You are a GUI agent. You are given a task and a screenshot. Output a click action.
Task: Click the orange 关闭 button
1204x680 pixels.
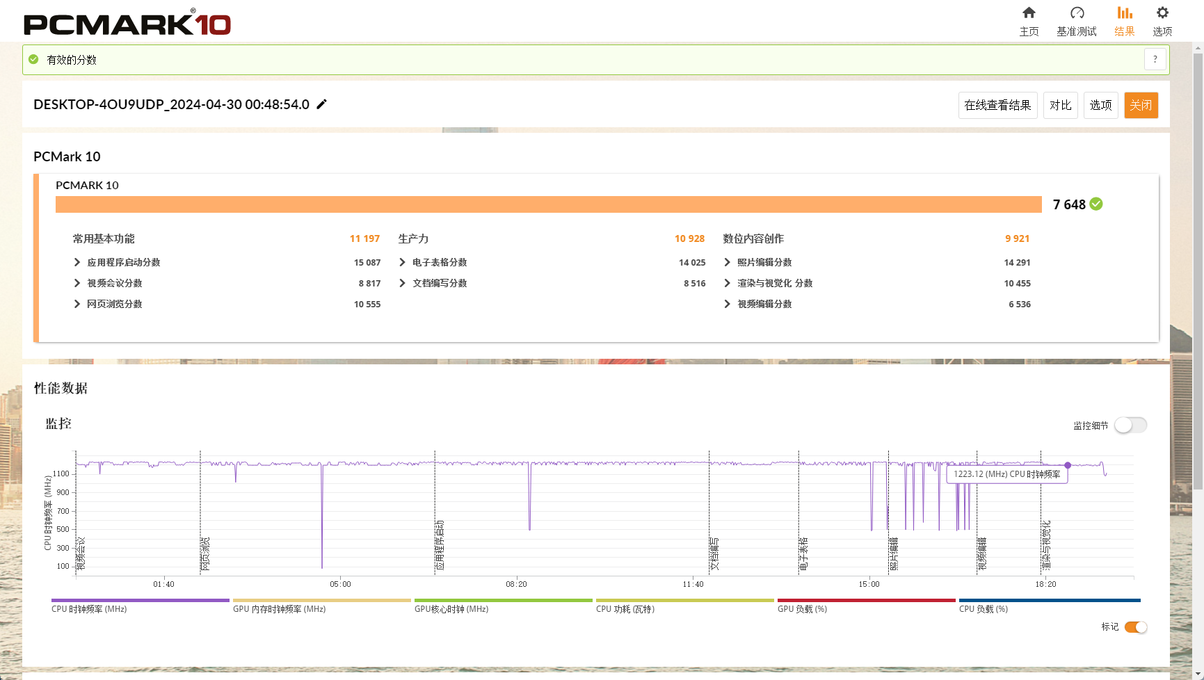[1141, 105]
